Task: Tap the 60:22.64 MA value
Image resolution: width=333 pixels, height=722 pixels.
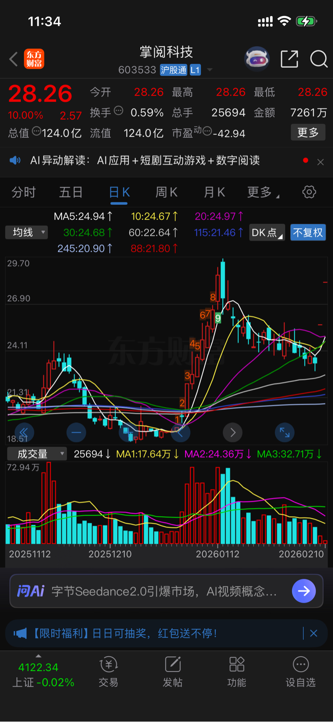Action: click(x=153, y=232)
